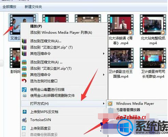Click the Windows Media Player icon in submenu
The height and width of the screenshot is (137, 168).
click(x=110, y=104)
